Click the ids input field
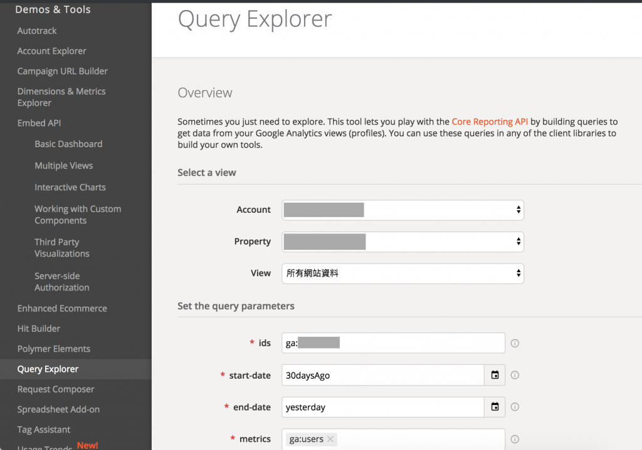This screenshot has height=450, width=642. click(x=393, y=343)
